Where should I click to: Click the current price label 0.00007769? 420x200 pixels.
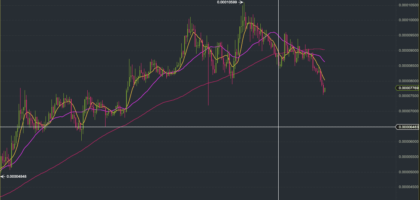click(407, 88)
